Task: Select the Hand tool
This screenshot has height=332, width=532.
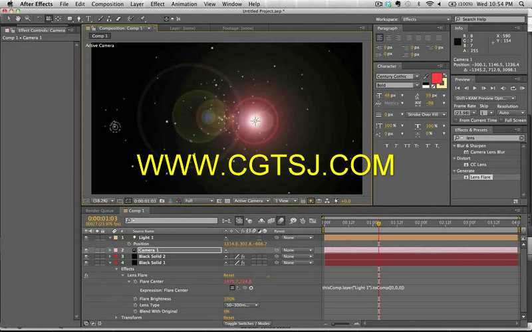Action: [x=18, y=19]
